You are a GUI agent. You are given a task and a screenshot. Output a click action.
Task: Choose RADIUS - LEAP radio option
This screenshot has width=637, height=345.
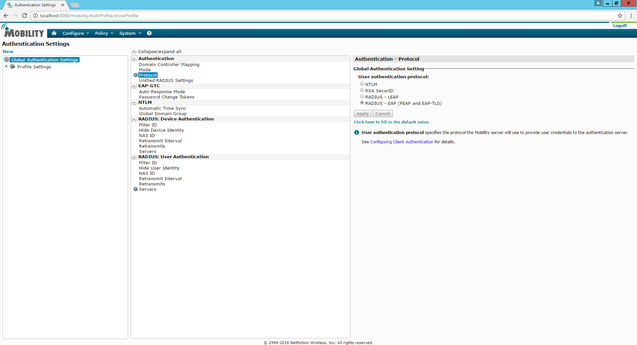coord(362,97)
